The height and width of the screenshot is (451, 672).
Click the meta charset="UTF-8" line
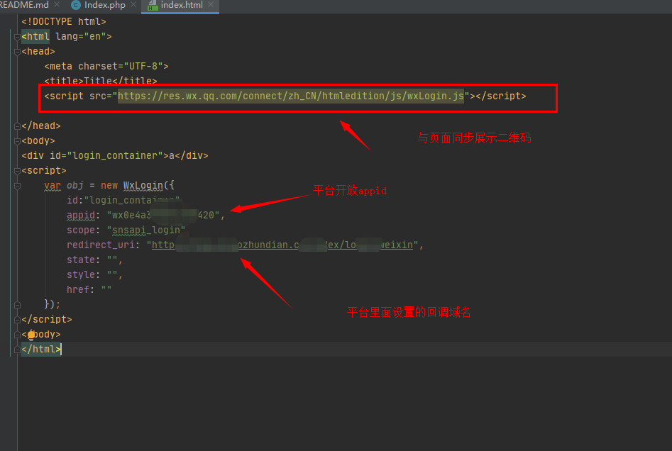tap(106, 67)
